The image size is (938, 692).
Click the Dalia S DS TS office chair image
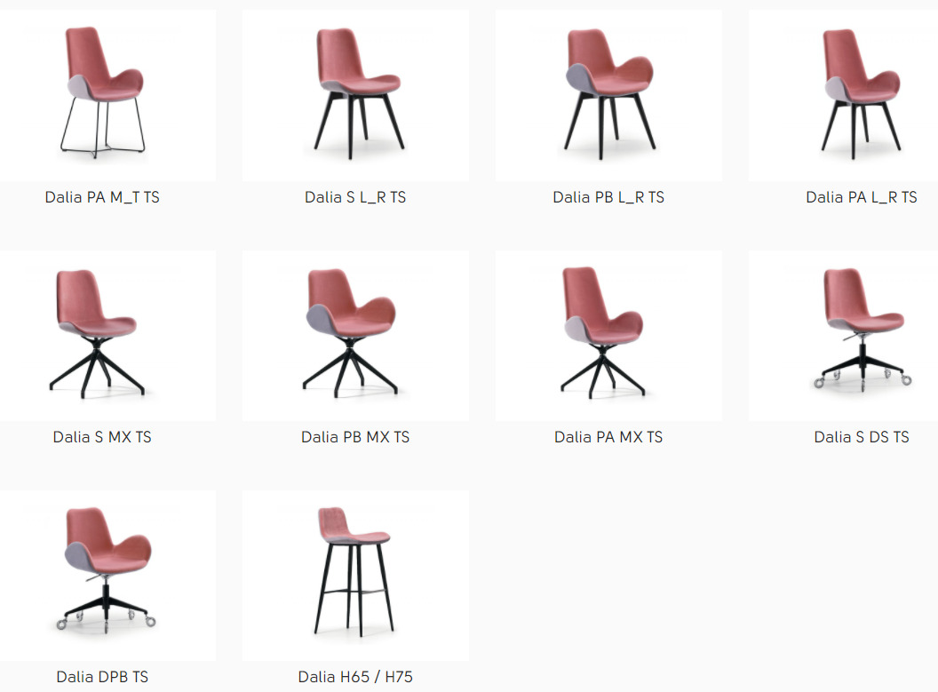pos(844,336)
